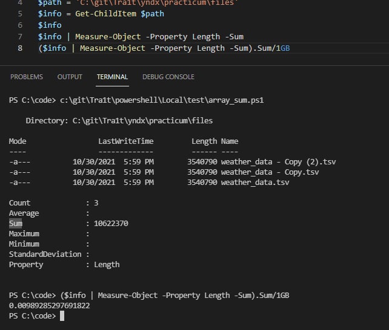Click the weather_data.tsv file name
This screenshot has height=330, width=389.
pos(255,183)
